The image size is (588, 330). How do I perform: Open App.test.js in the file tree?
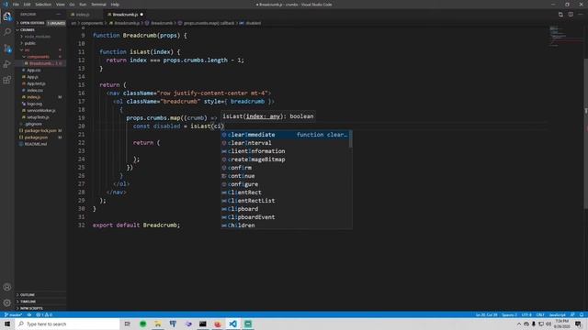tap(40, 83)
